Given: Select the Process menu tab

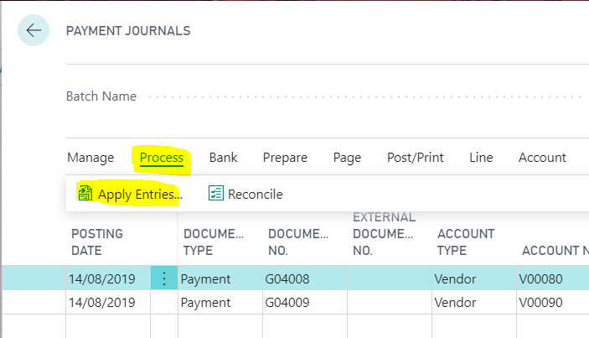Looking at the screenshot, I should coord(162,158).
